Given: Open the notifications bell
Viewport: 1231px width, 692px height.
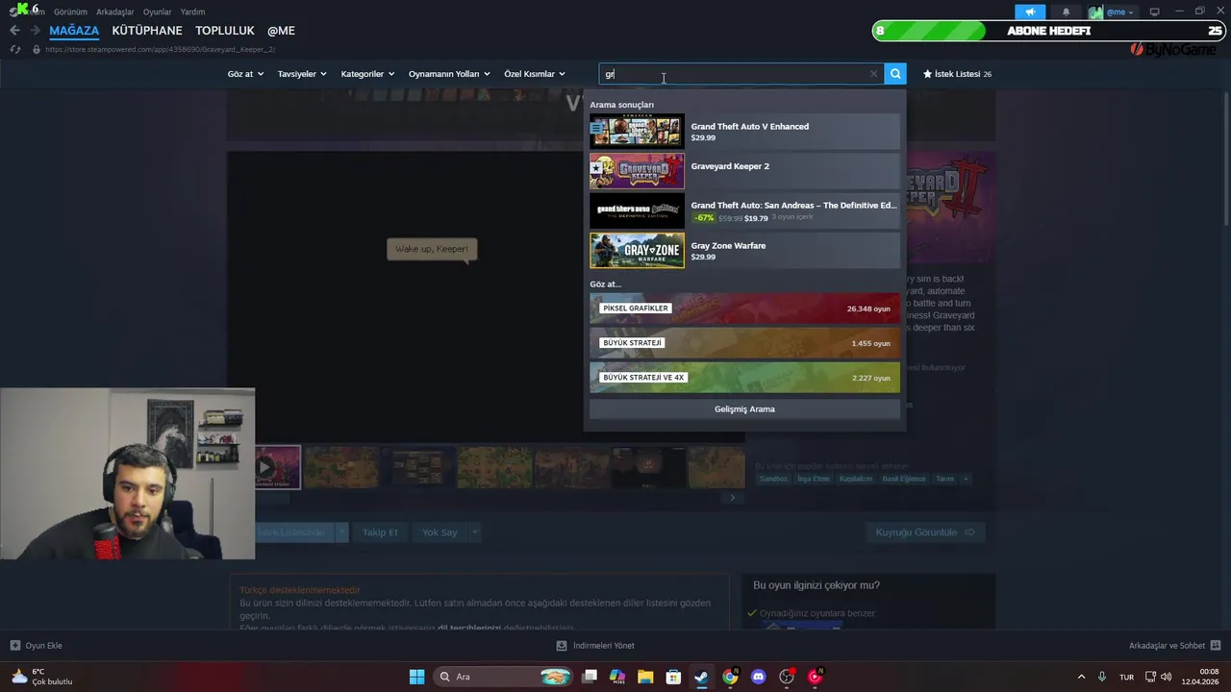Looking at the screenshot, I should [1066, 12].
